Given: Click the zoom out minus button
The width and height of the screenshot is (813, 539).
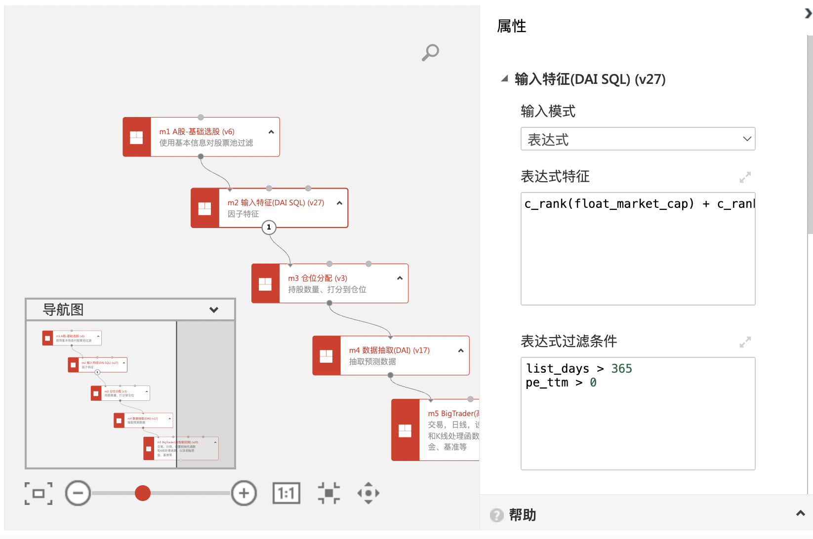Looking at the screenshot, I should click(78, 493).
